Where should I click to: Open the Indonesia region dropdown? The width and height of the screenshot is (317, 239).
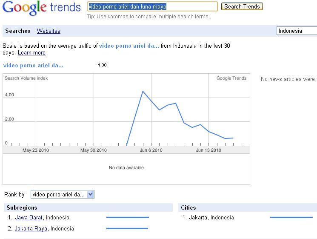click(x=297, y=31)
